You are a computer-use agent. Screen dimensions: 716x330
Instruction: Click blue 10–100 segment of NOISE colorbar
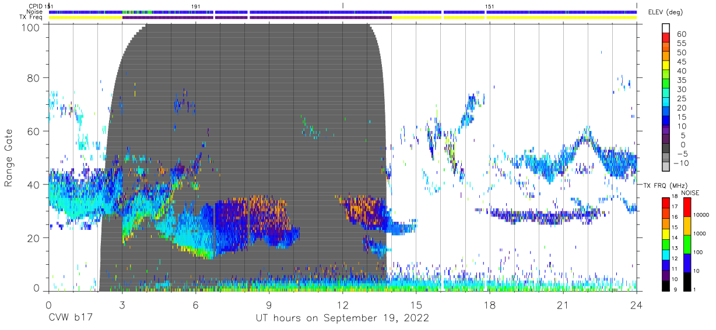click(687, 262)
